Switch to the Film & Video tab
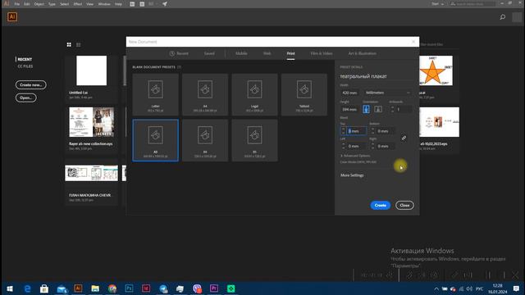Image resolution: width=525 pixels, height=295 pixels. (x=322, y=53)
